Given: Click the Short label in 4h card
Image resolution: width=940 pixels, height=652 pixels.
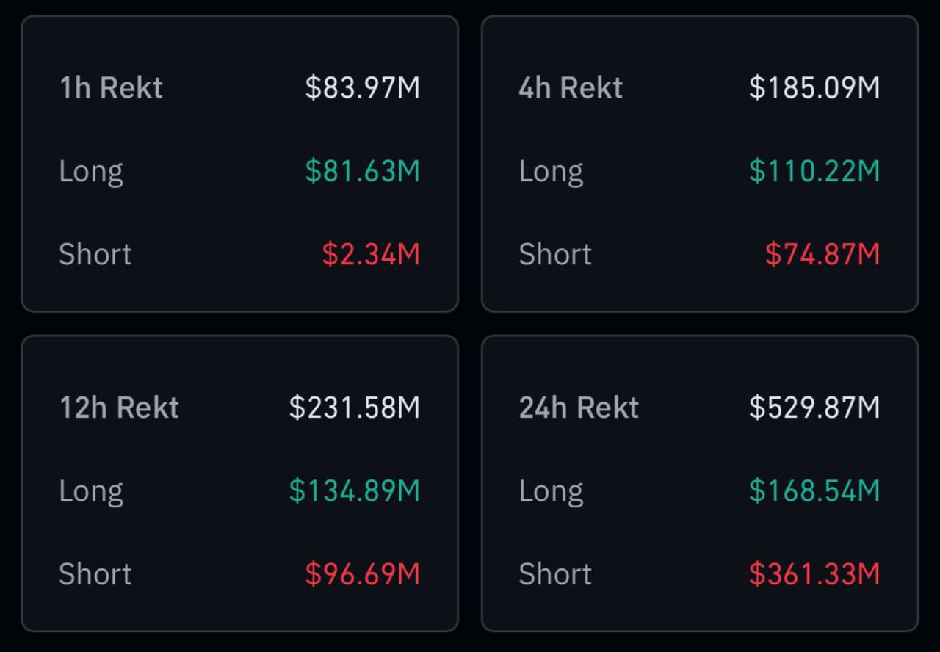Looking at the screenshot, I should pos(555,254).
